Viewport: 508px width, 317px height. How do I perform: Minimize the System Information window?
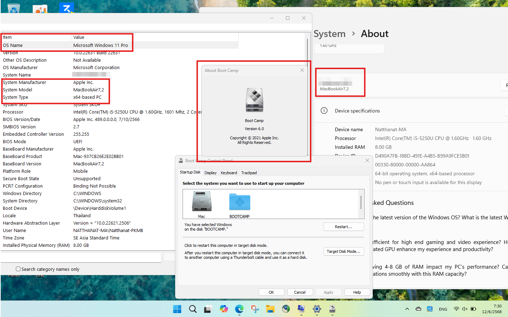272,18
